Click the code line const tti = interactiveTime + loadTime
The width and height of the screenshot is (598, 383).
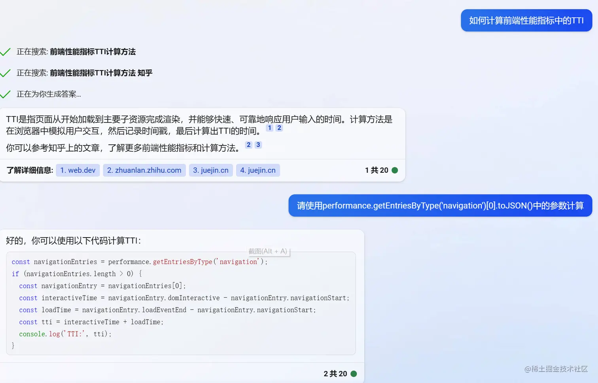91,322
